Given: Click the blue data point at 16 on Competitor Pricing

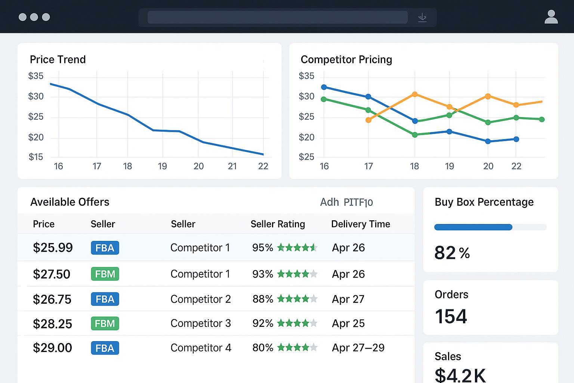Looking at the screenshot, I should pos(324,87).
